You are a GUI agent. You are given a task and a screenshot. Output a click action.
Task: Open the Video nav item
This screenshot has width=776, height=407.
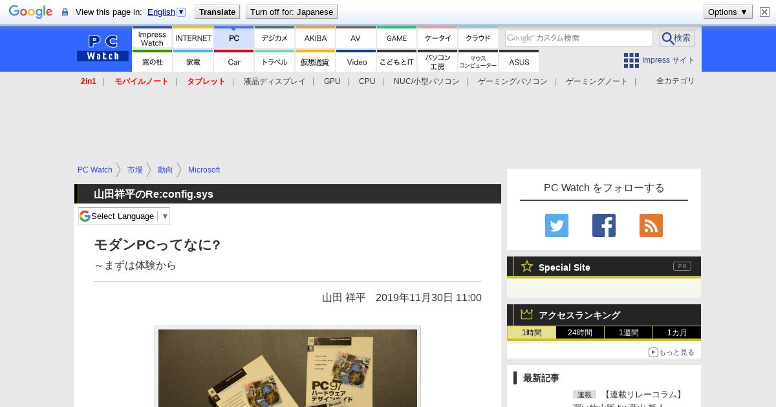[356, 61]
